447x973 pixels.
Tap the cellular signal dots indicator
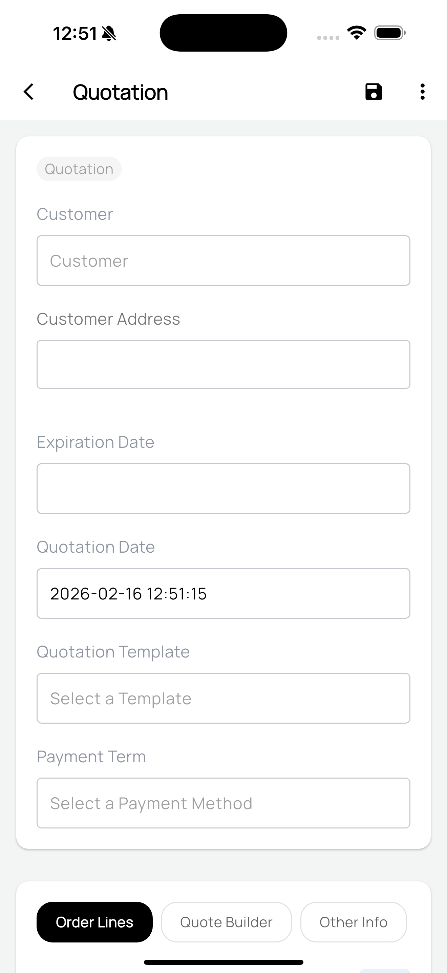coord(328,37)
